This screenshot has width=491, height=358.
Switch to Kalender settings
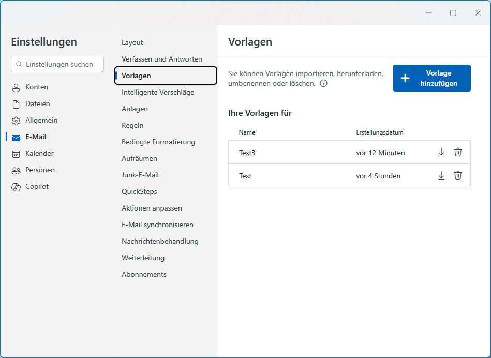point(39,154)
